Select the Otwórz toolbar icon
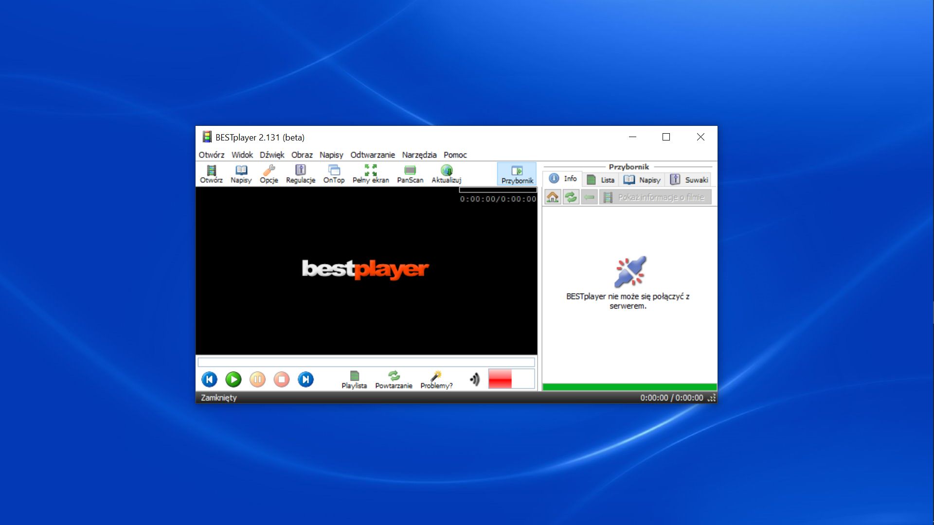934x525 pixels. 211,174
